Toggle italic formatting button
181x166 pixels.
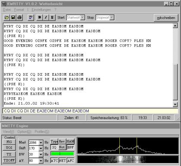point(46,18)
